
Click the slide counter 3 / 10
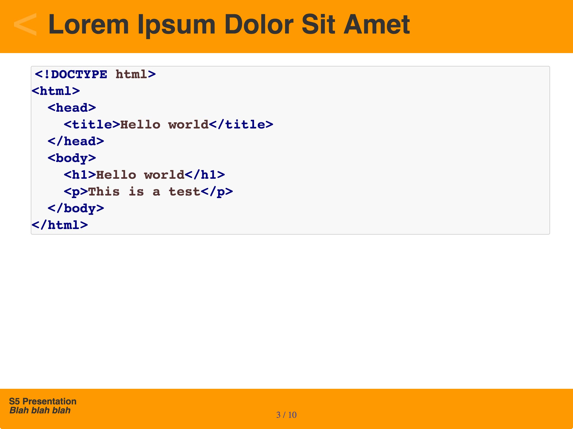[x=286, y=415]
